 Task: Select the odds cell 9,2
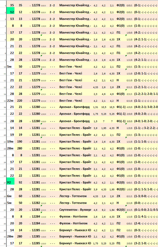coord(103,210)
